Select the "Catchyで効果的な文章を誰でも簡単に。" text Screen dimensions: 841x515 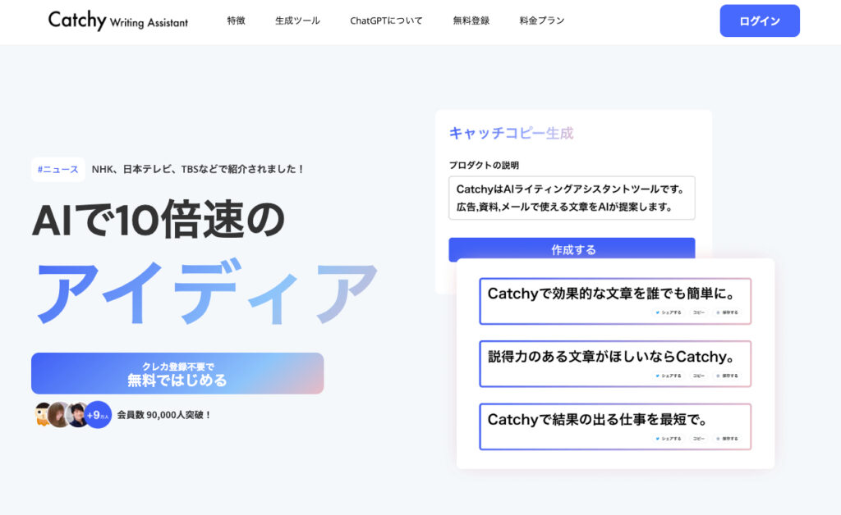(x=611, y=294)
